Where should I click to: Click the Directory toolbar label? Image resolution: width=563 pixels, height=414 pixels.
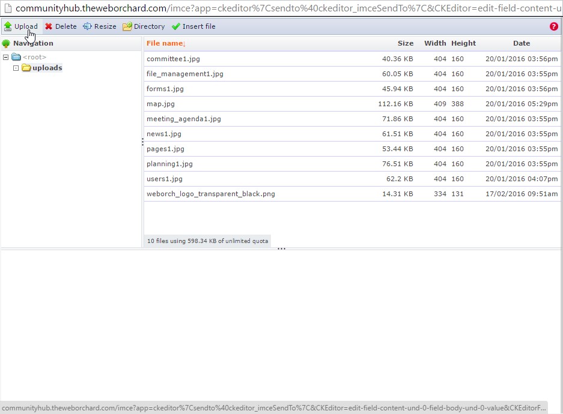150,26
